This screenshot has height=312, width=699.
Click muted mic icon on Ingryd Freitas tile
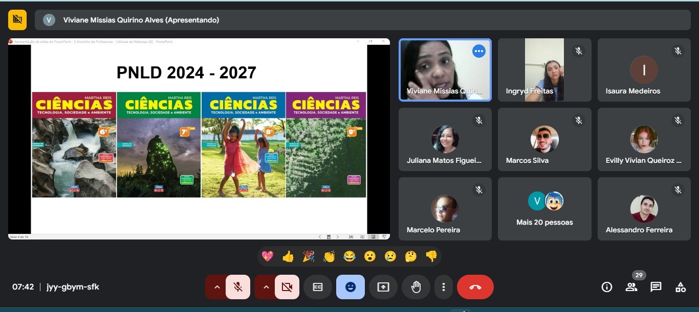coord(578,51)
